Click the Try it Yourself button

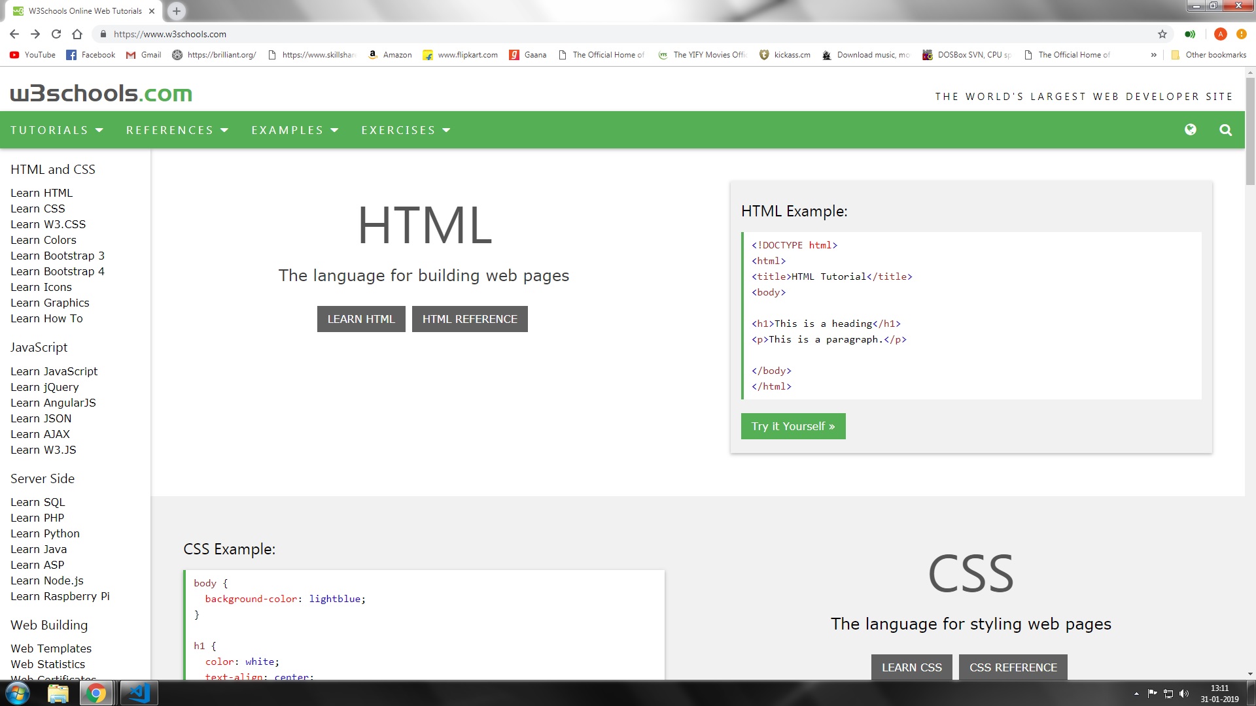click(793, 426)
